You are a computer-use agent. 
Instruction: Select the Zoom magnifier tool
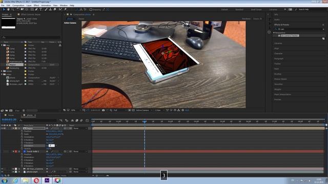[x=13, y=9]
